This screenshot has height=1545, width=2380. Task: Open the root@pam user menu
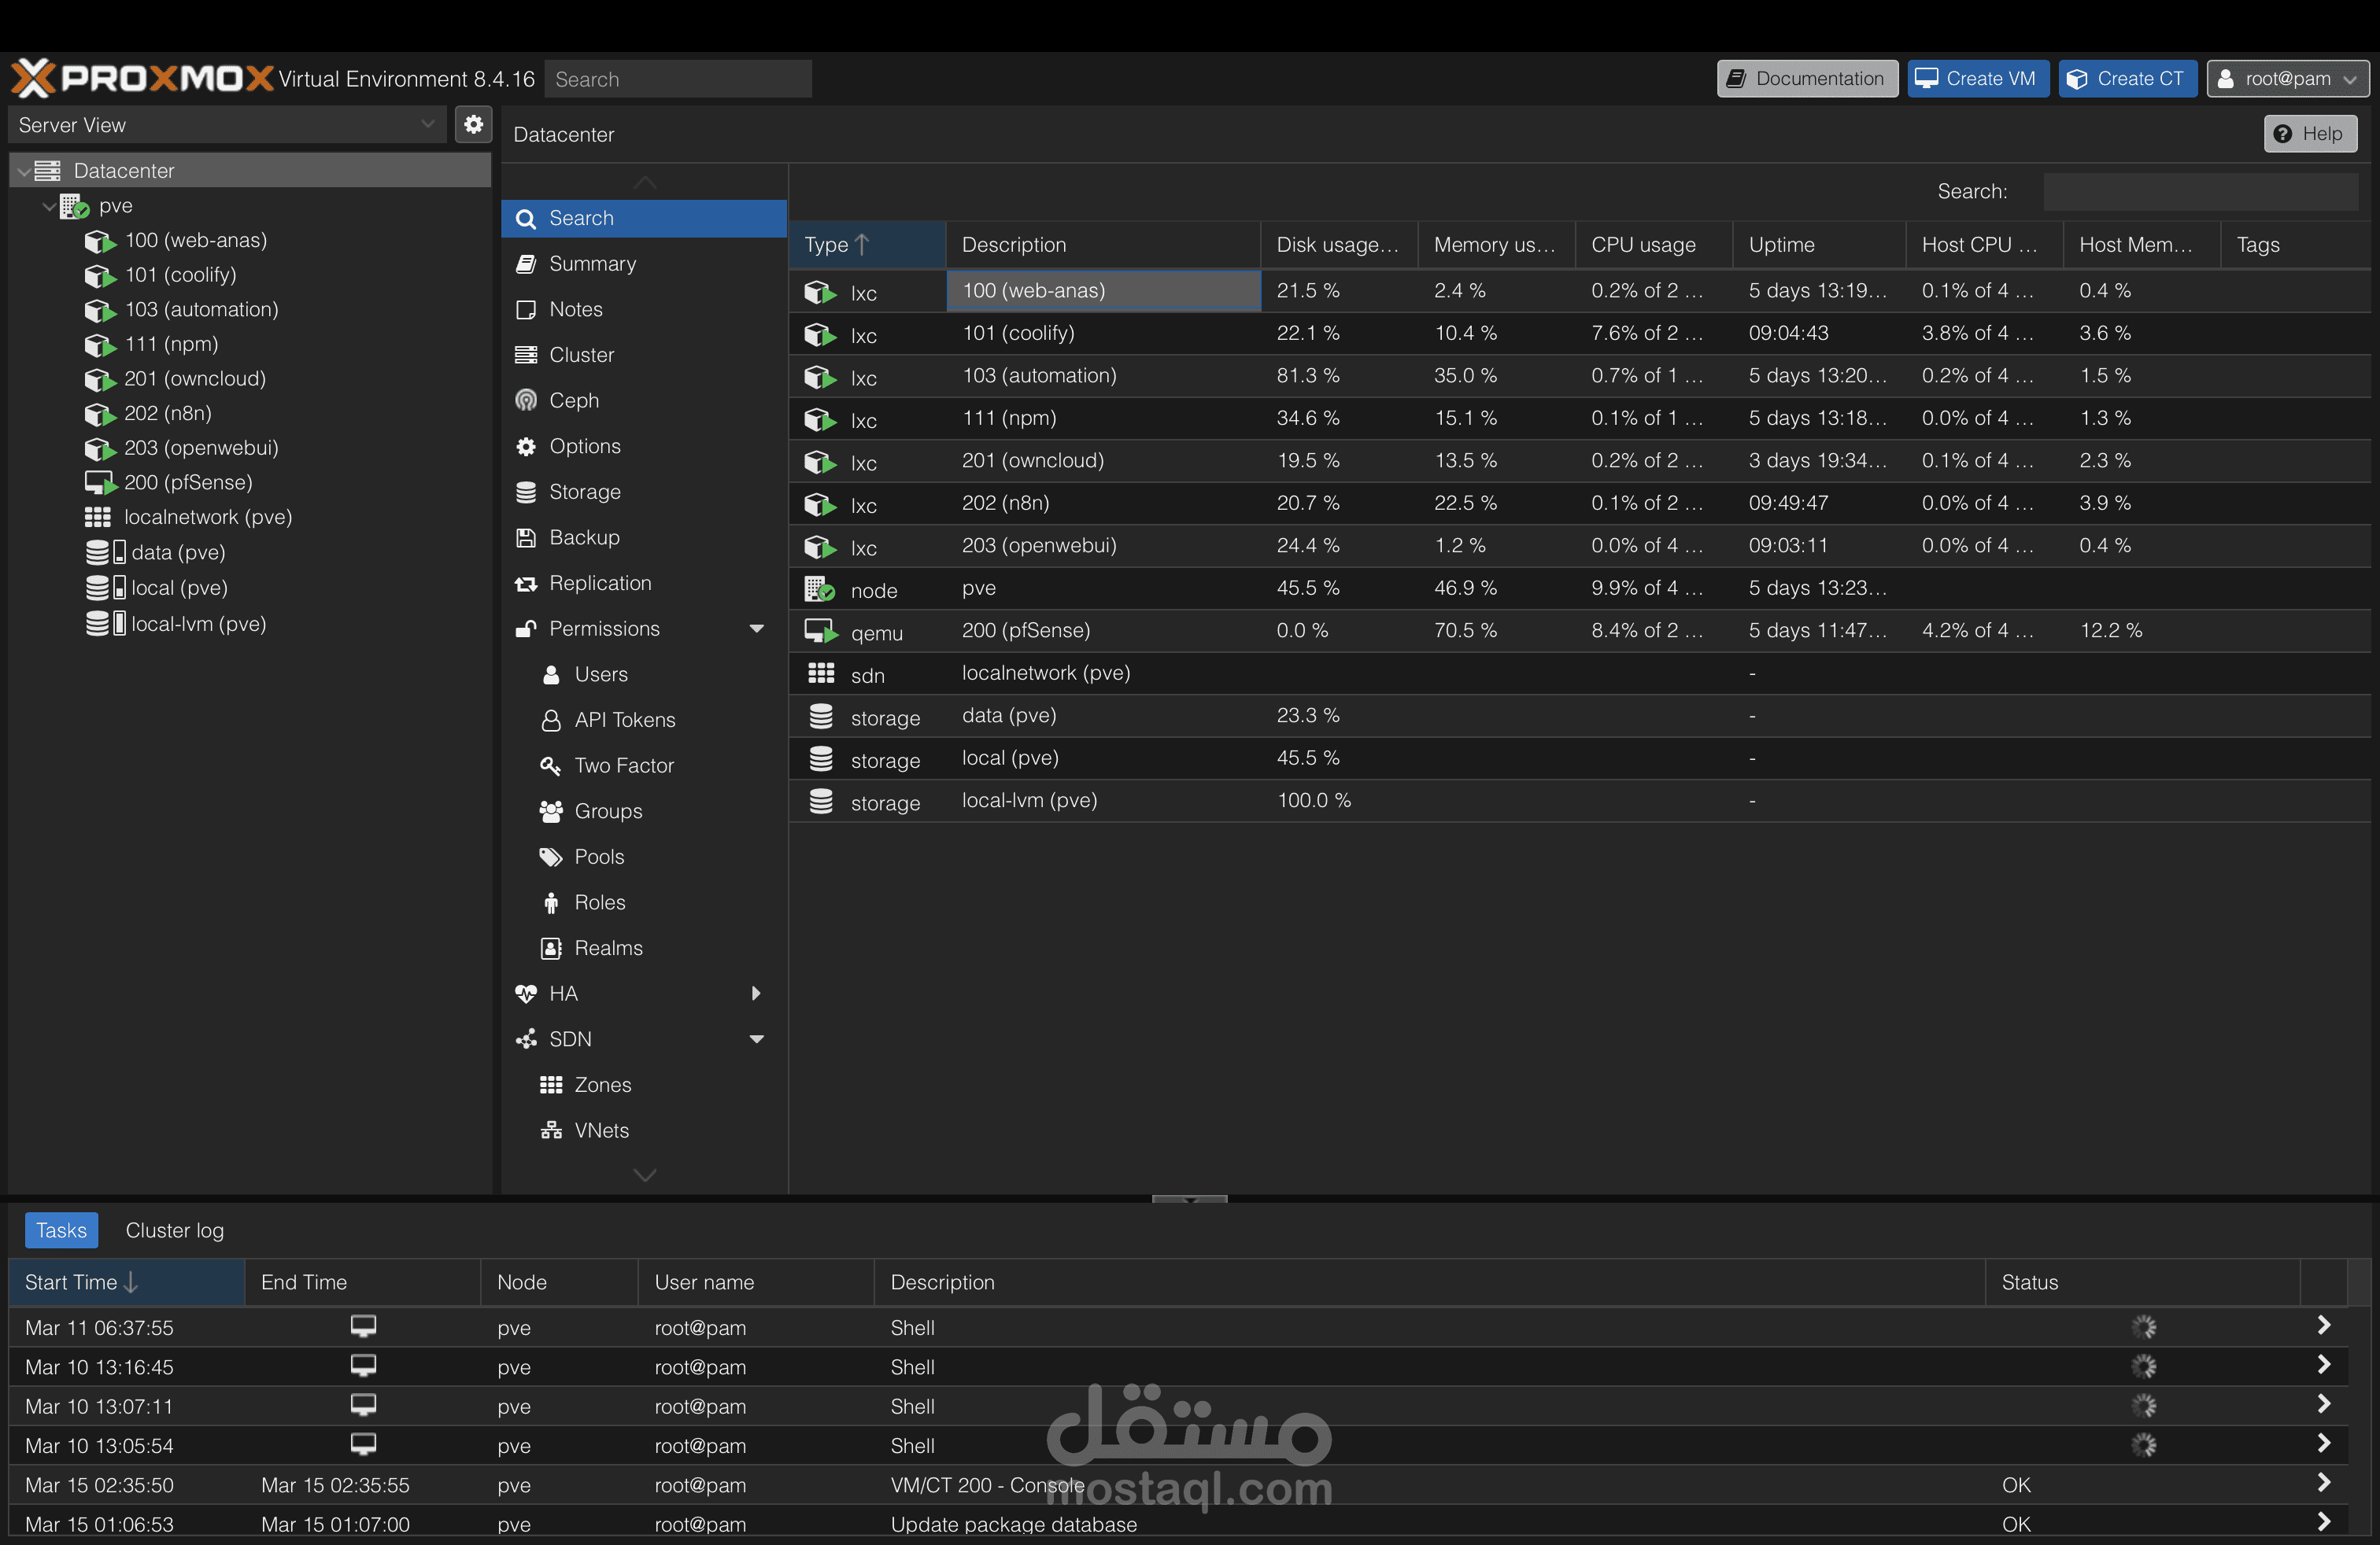(2287, 79)
